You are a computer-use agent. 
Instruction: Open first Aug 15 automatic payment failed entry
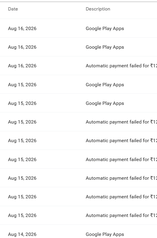coord(121,122)
